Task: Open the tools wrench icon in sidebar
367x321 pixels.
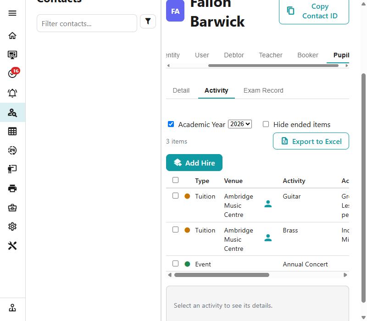Action: coord(12,246)
